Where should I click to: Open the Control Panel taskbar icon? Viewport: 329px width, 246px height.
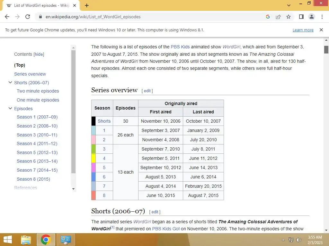coord(66,240)
